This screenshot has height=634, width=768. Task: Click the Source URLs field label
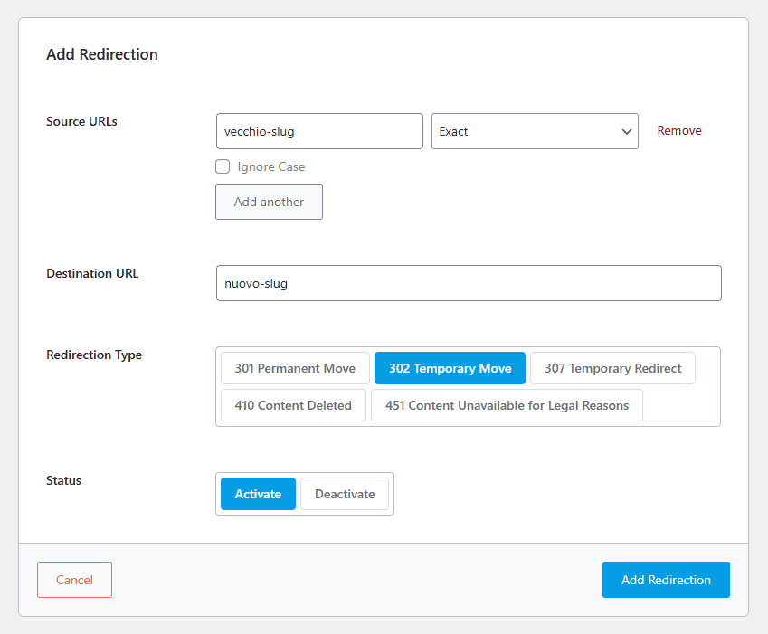click(81, 121)
